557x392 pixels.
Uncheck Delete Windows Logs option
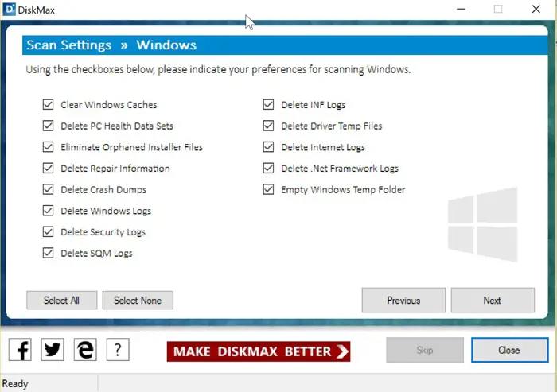[x=48, y=211]
